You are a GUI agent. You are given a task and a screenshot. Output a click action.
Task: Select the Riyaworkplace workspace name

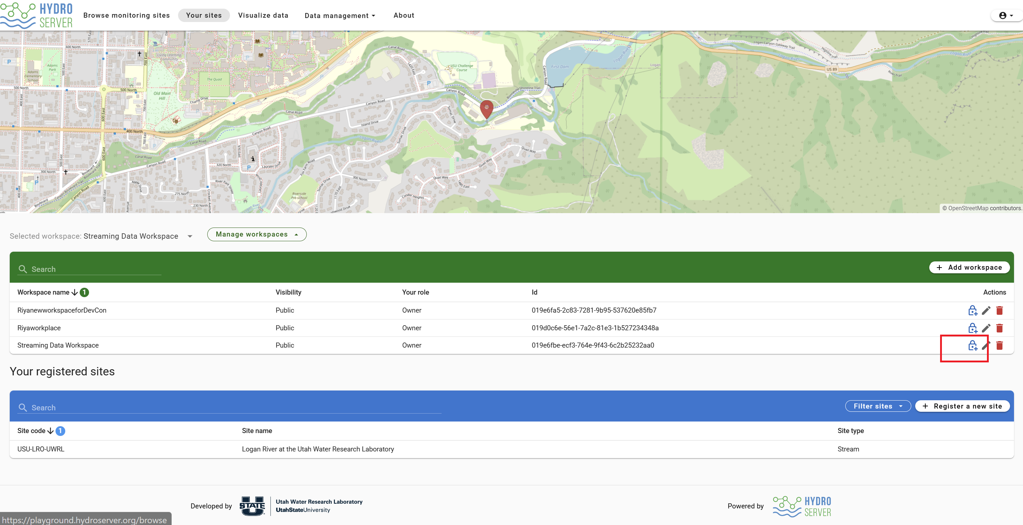tap(39, 328)
